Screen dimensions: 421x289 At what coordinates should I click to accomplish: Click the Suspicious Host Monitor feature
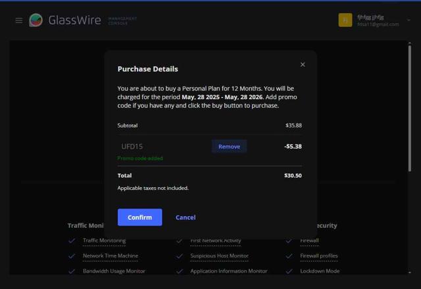(219, 256)
